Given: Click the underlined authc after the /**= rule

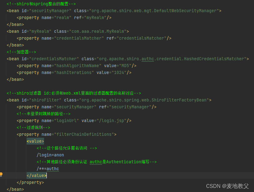Looking at the screenshot, I should [x=52, y=169].
